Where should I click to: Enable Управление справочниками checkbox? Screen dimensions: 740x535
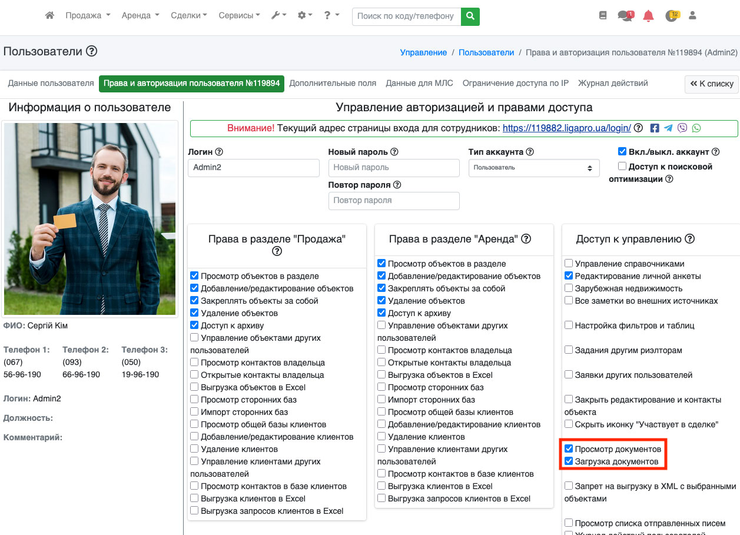pos(569,264)
